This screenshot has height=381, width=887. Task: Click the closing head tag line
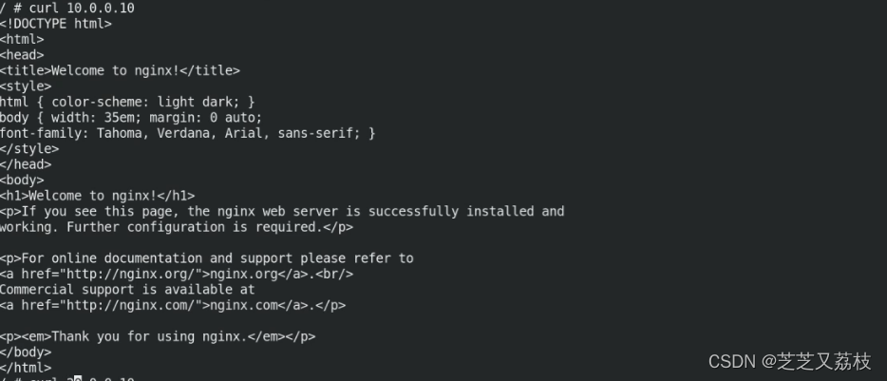[x=26, y=164]
